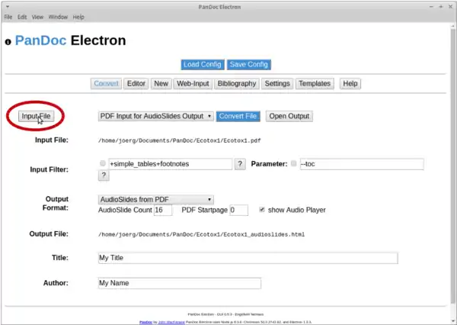Open the Window menu in the menu bar
This screenshot has width=457, height=325.
coord(57,17)
